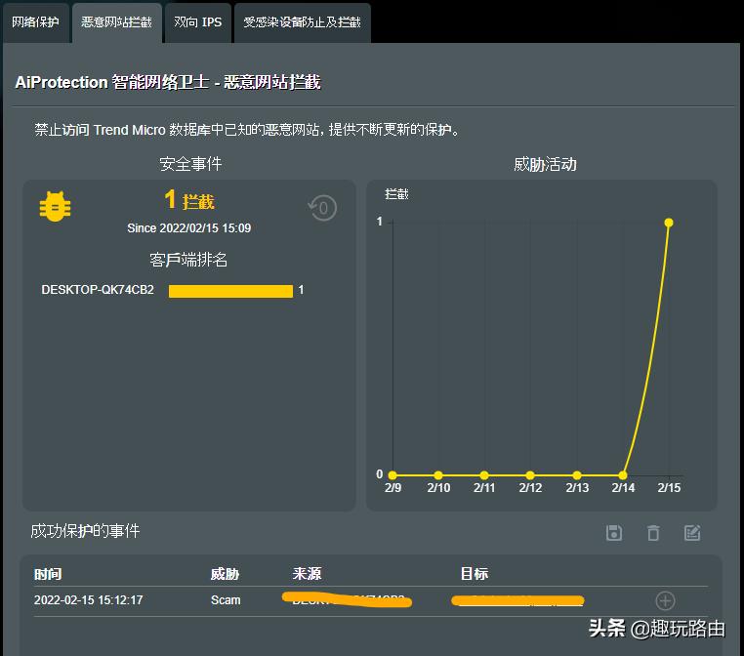The image size is (744, 656).
Task: Click the 威胁 column header
Action: click(225, 574)
